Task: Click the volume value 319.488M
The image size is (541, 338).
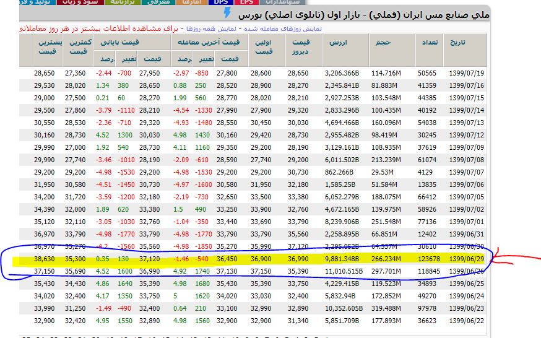Action: coord(386,308)
